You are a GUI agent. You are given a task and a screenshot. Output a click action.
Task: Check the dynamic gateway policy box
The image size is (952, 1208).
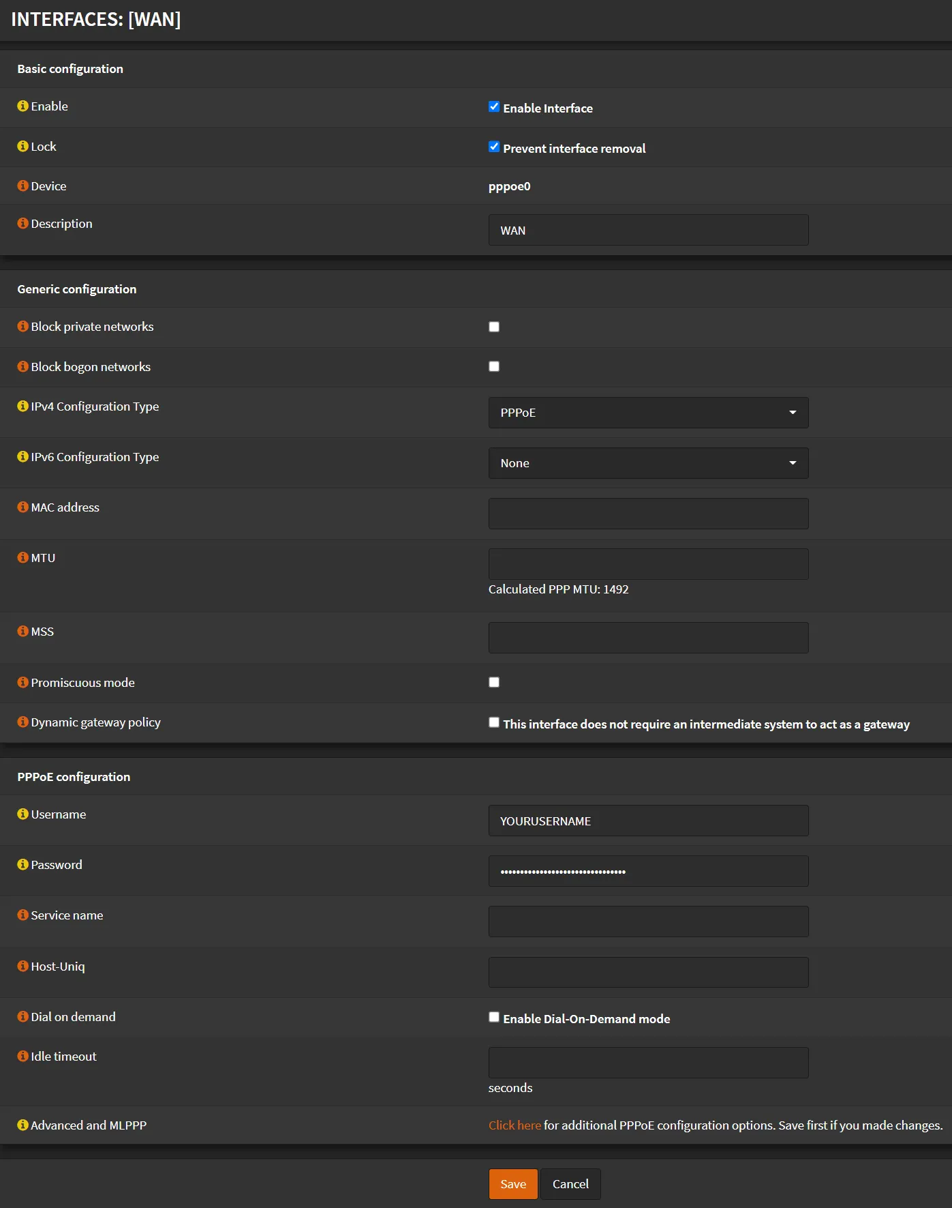tap(494, 723)
